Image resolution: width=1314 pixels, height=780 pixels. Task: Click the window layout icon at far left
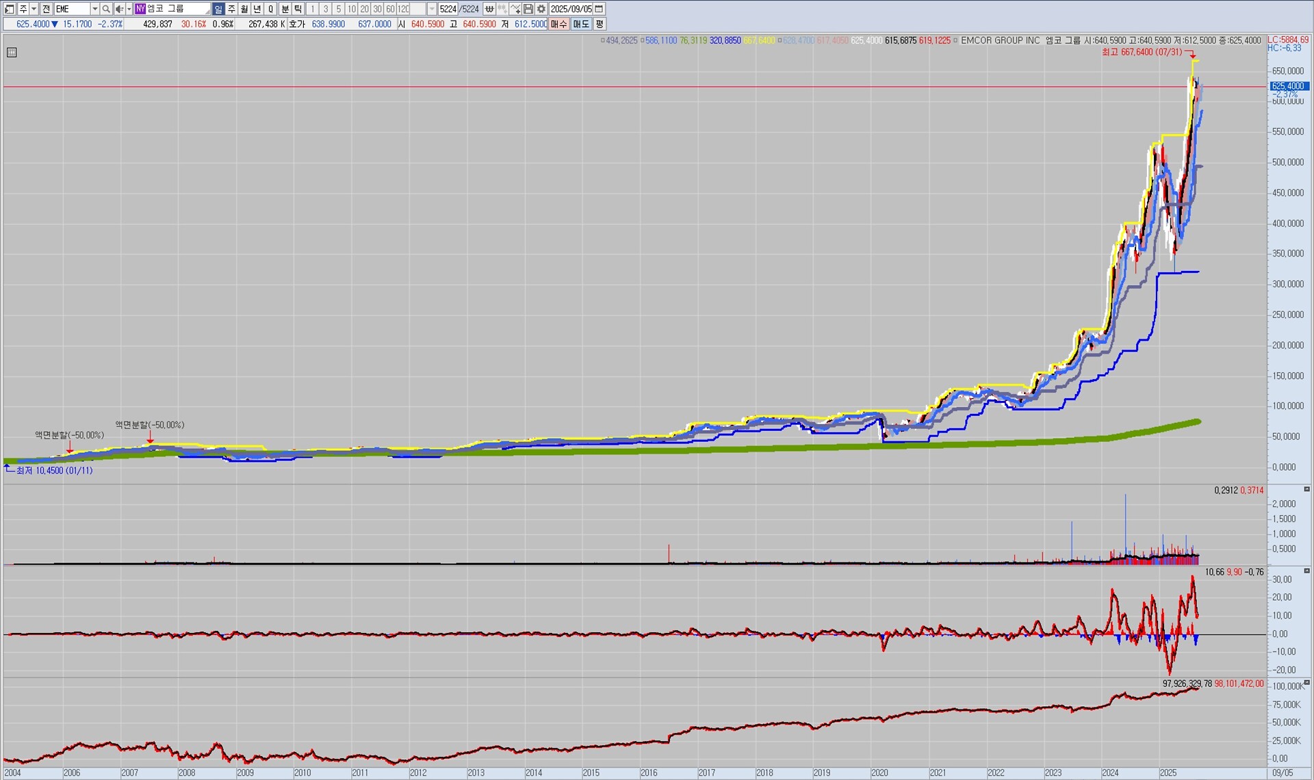[10, 9]
